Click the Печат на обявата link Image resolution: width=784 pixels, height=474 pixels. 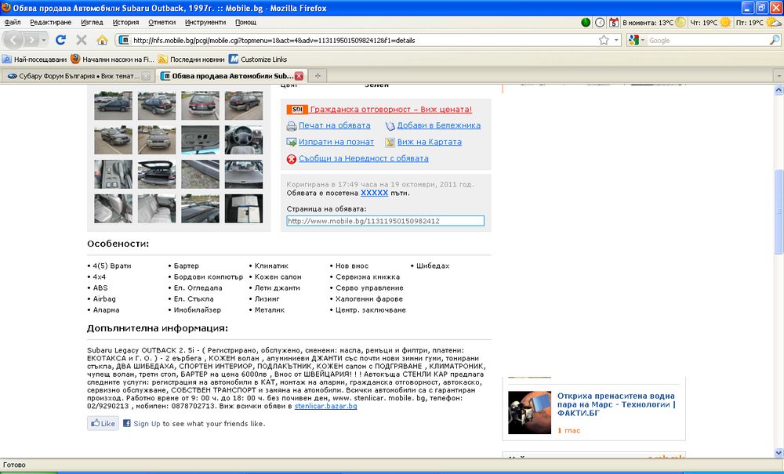click(x=335, y=125)
